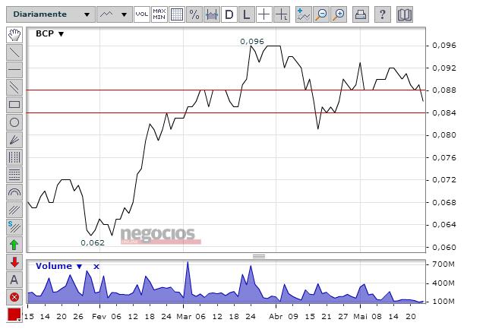This screenshot has height=329, width=486.
Task: Select the circle drawing tool
Action: click(x=14, y=122)
